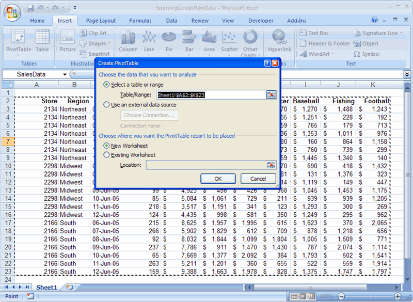Open the Name Box dropdown arrow
Screen dimensions: 413x302
65,74
